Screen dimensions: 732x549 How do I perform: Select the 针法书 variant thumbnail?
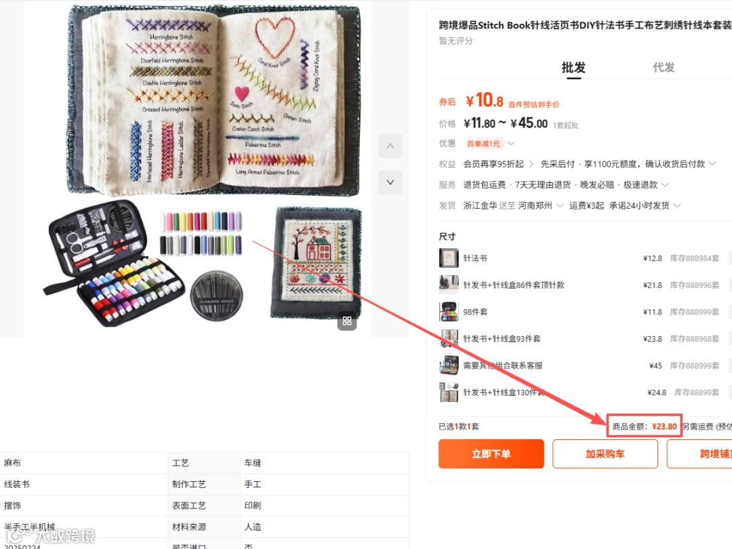pos(449,258)
